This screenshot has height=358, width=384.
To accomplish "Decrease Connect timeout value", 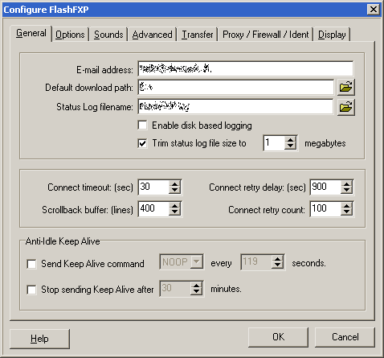I will pyautogui.click(x=174, y=190).
